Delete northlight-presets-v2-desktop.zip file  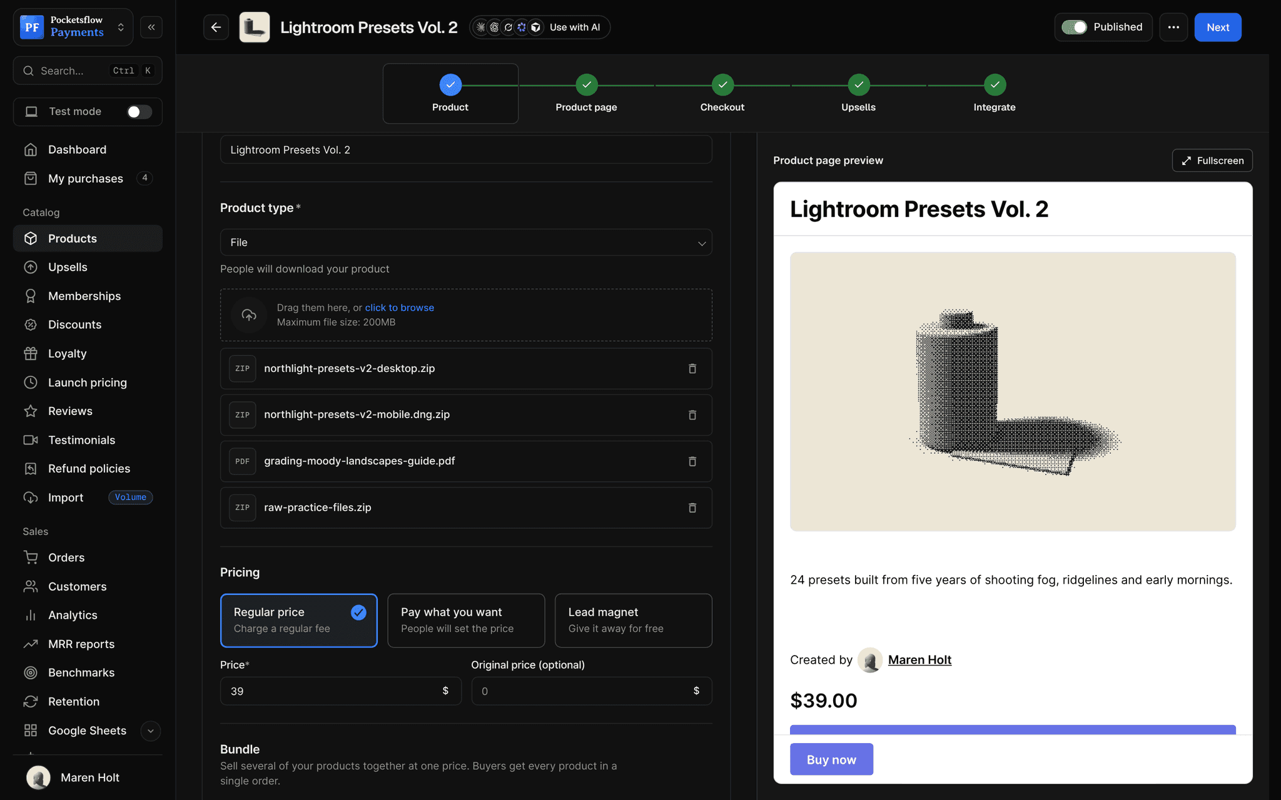pos(692,369)
